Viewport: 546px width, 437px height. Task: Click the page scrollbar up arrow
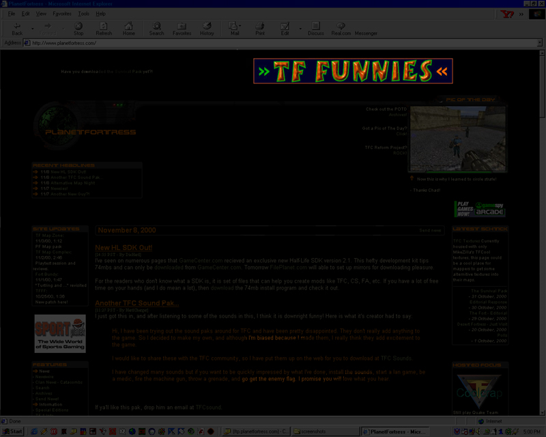tap(542, 53)
